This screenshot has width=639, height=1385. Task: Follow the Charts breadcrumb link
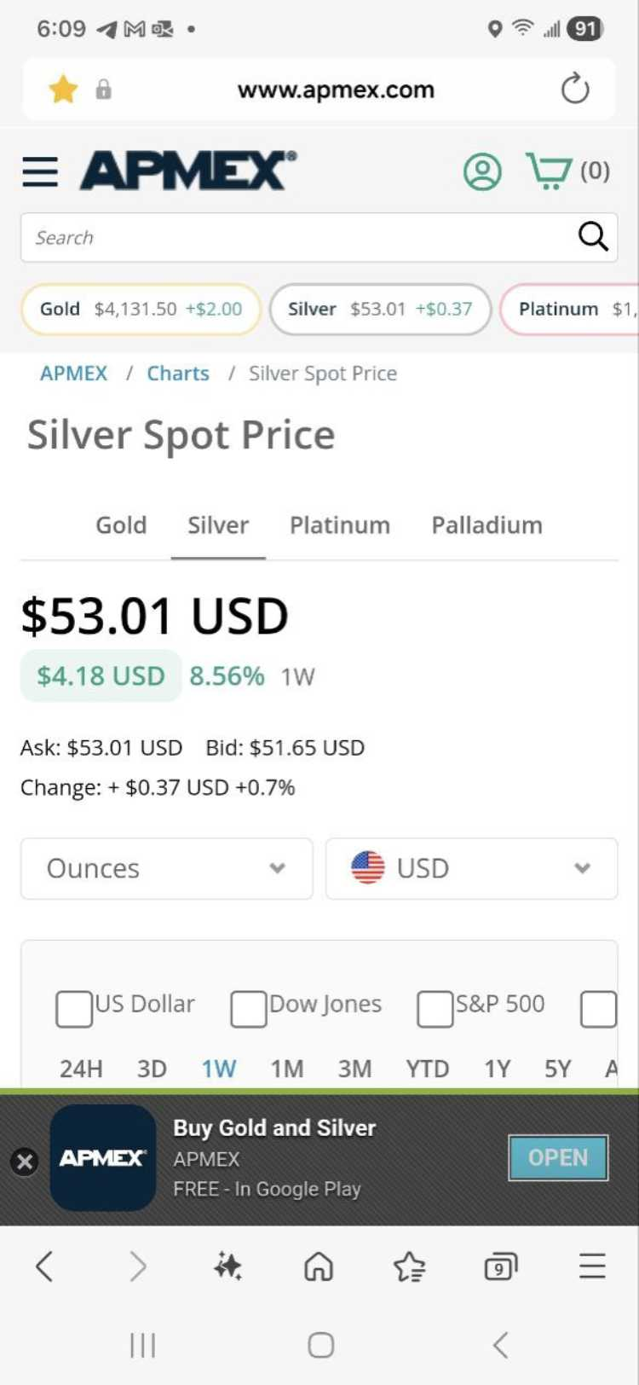[178, 374]
